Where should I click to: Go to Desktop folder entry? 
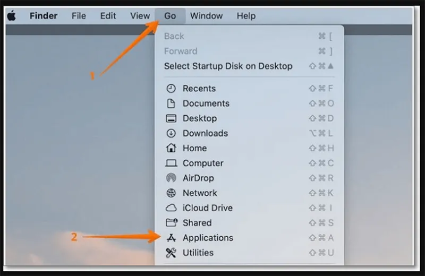tap(249, 118)
